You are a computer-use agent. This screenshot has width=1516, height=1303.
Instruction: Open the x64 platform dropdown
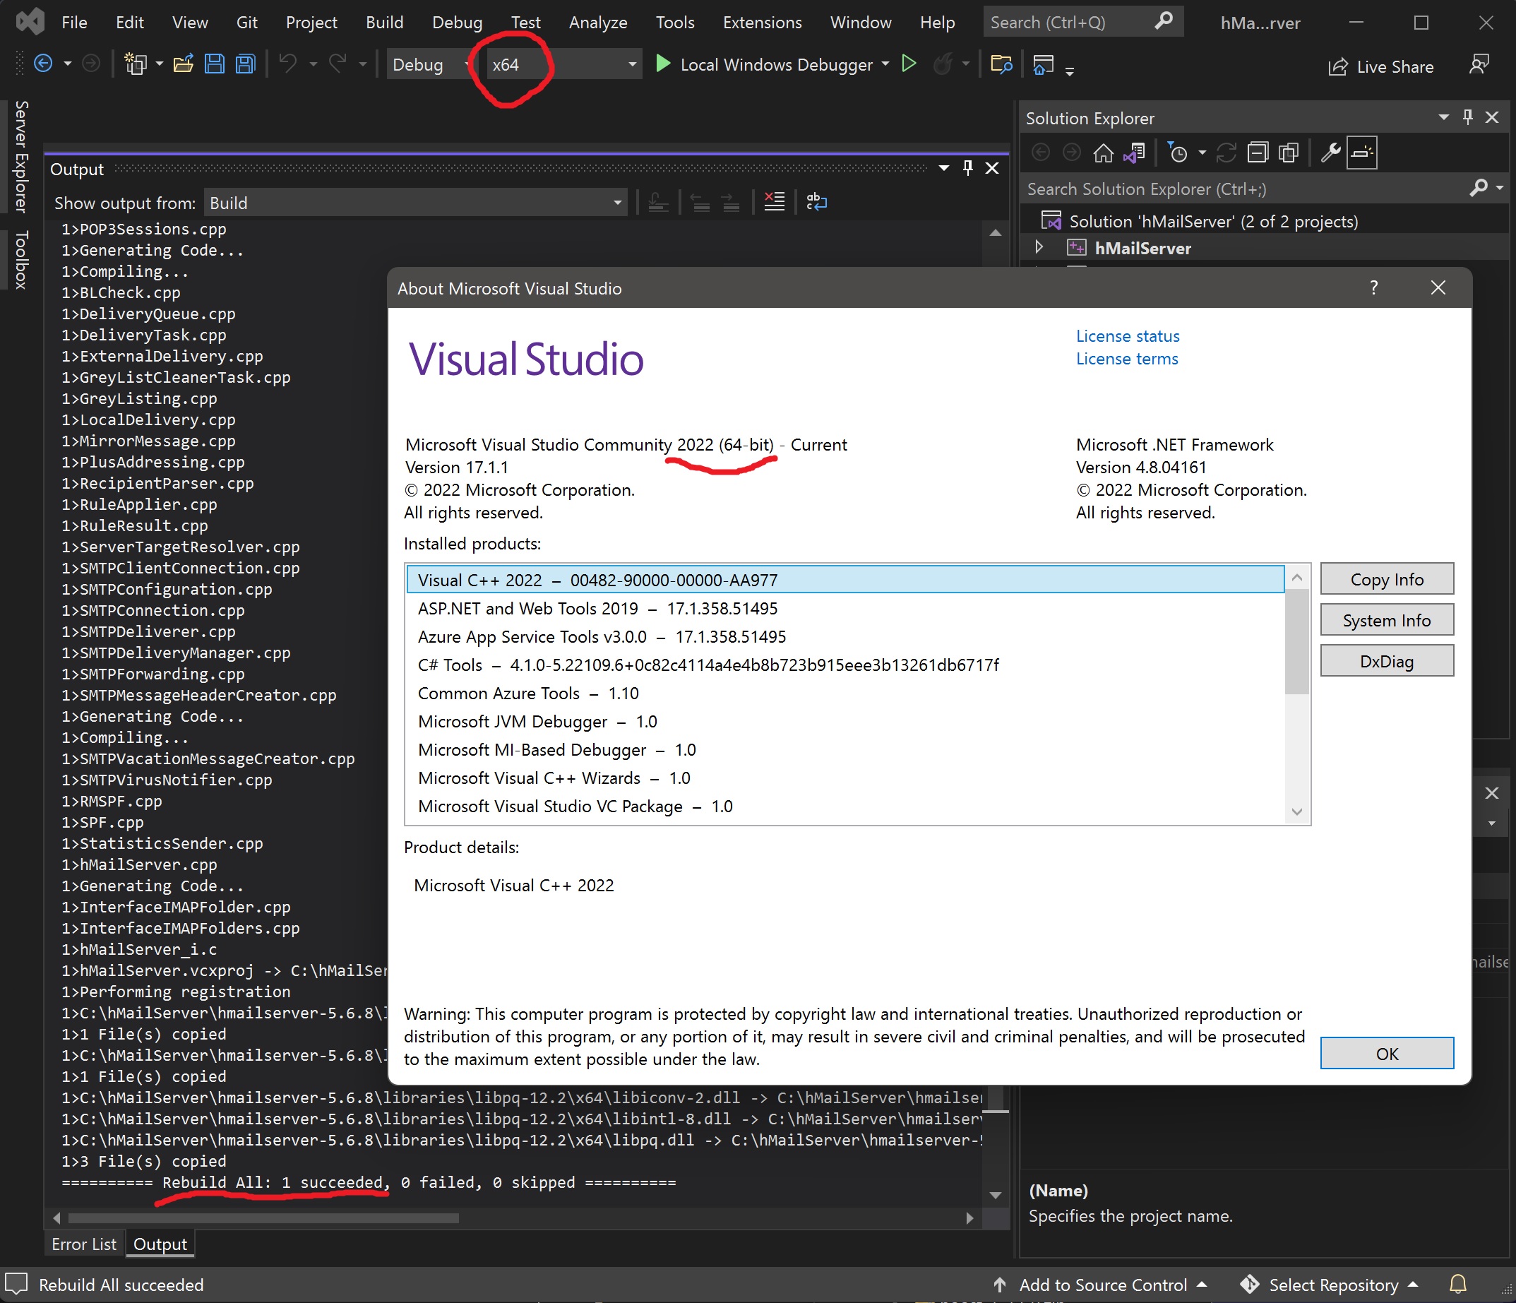tap(631, 64)
